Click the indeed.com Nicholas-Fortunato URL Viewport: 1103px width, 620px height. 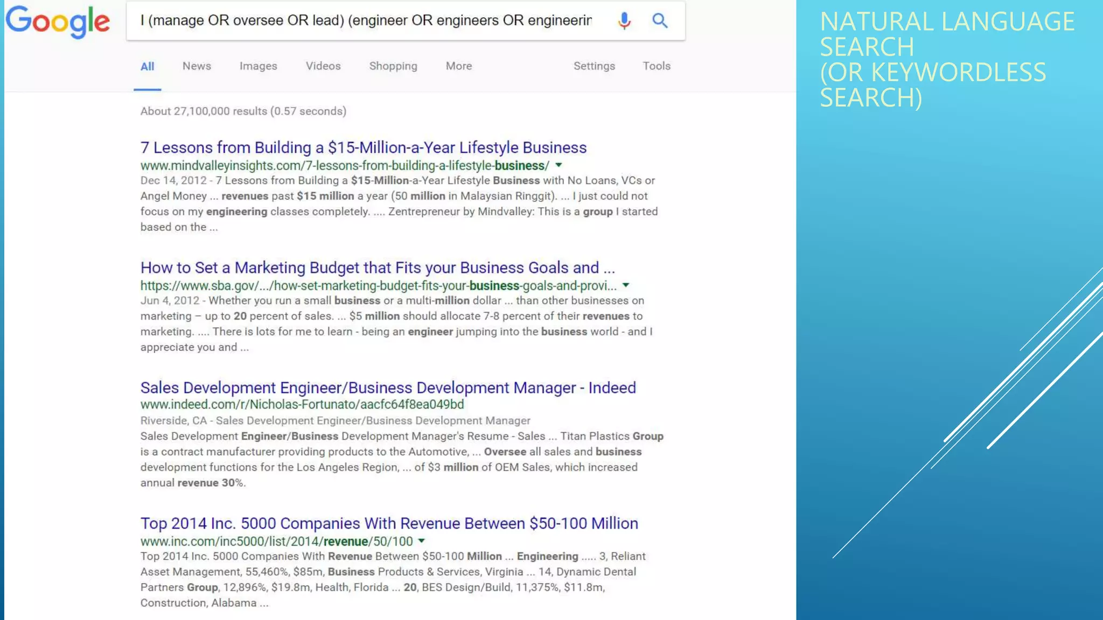coord(302,404)
